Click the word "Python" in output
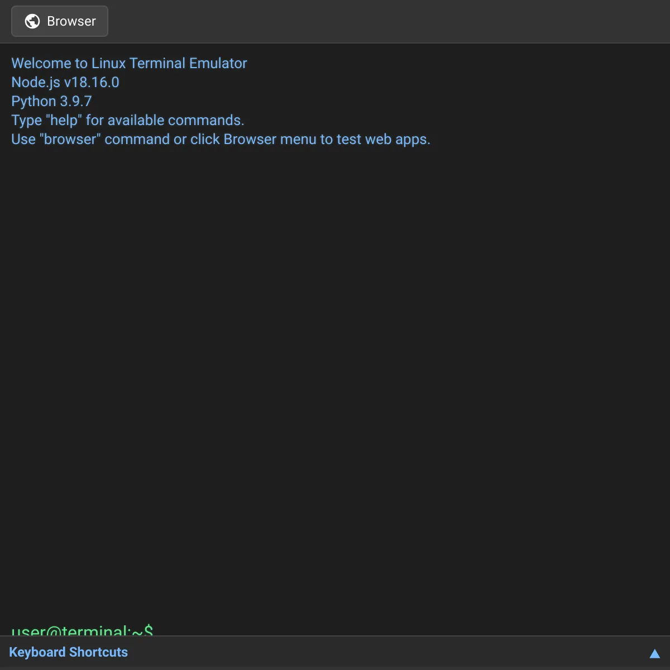This screenshot has width=670, height=670. pyautogui.click(x=33, y=101)
